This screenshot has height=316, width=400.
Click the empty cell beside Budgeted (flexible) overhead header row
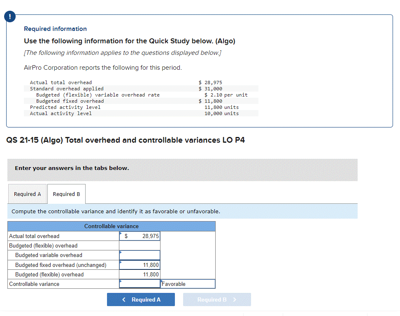pyautogui.click(x=140, y=245)
